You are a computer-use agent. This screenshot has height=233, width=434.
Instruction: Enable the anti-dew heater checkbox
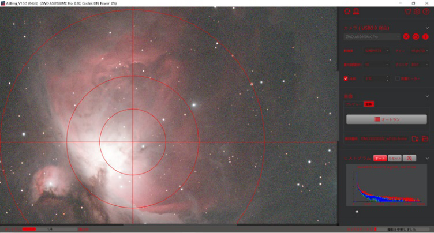point(398,78)
